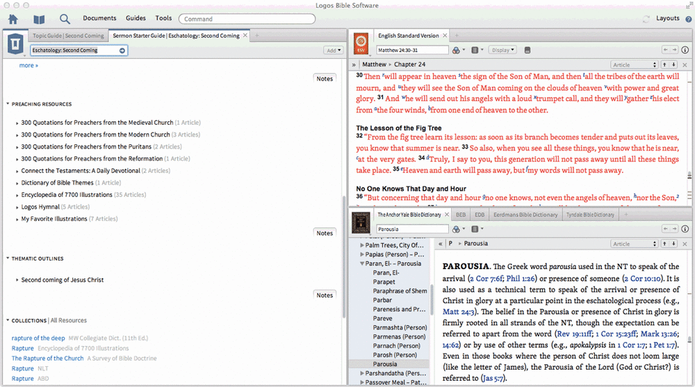Image resolution: width=695 pixels, height=387 pixels.
Task: Follow the Jas 5:7 reference link
Action: point(493,378)
